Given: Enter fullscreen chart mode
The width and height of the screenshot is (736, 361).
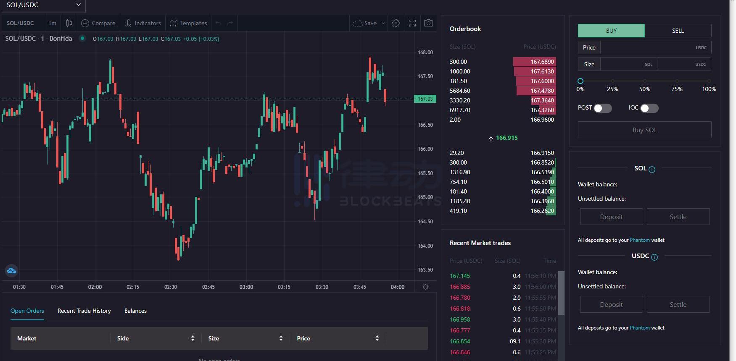Looking at the screenshot, I should [x=412, y=23].
